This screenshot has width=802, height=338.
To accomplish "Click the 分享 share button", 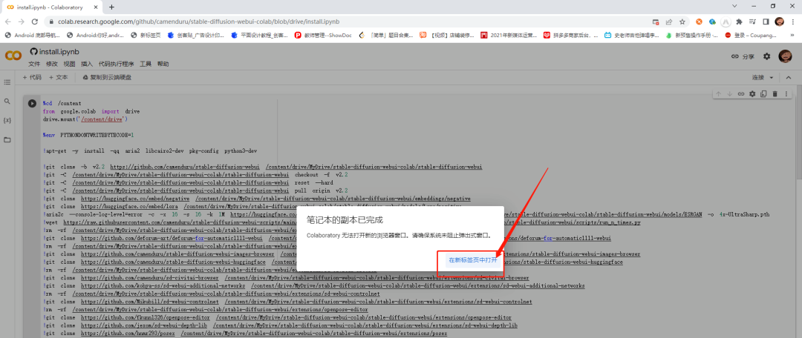I will [x=743, y=56].
